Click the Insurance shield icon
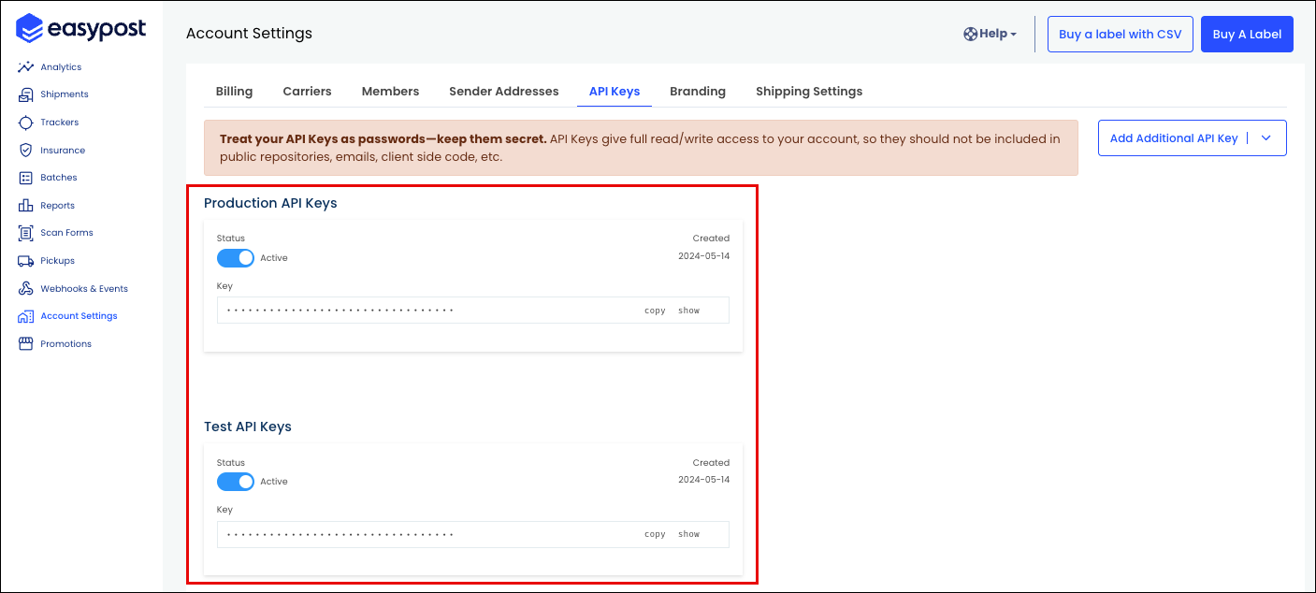This screenshot has height=593, width=1316. click(25, 150)
